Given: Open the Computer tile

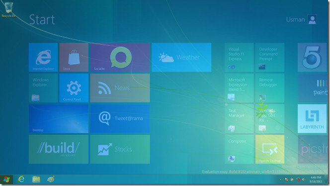Looking at the screenshot, I should pos(239,149).
